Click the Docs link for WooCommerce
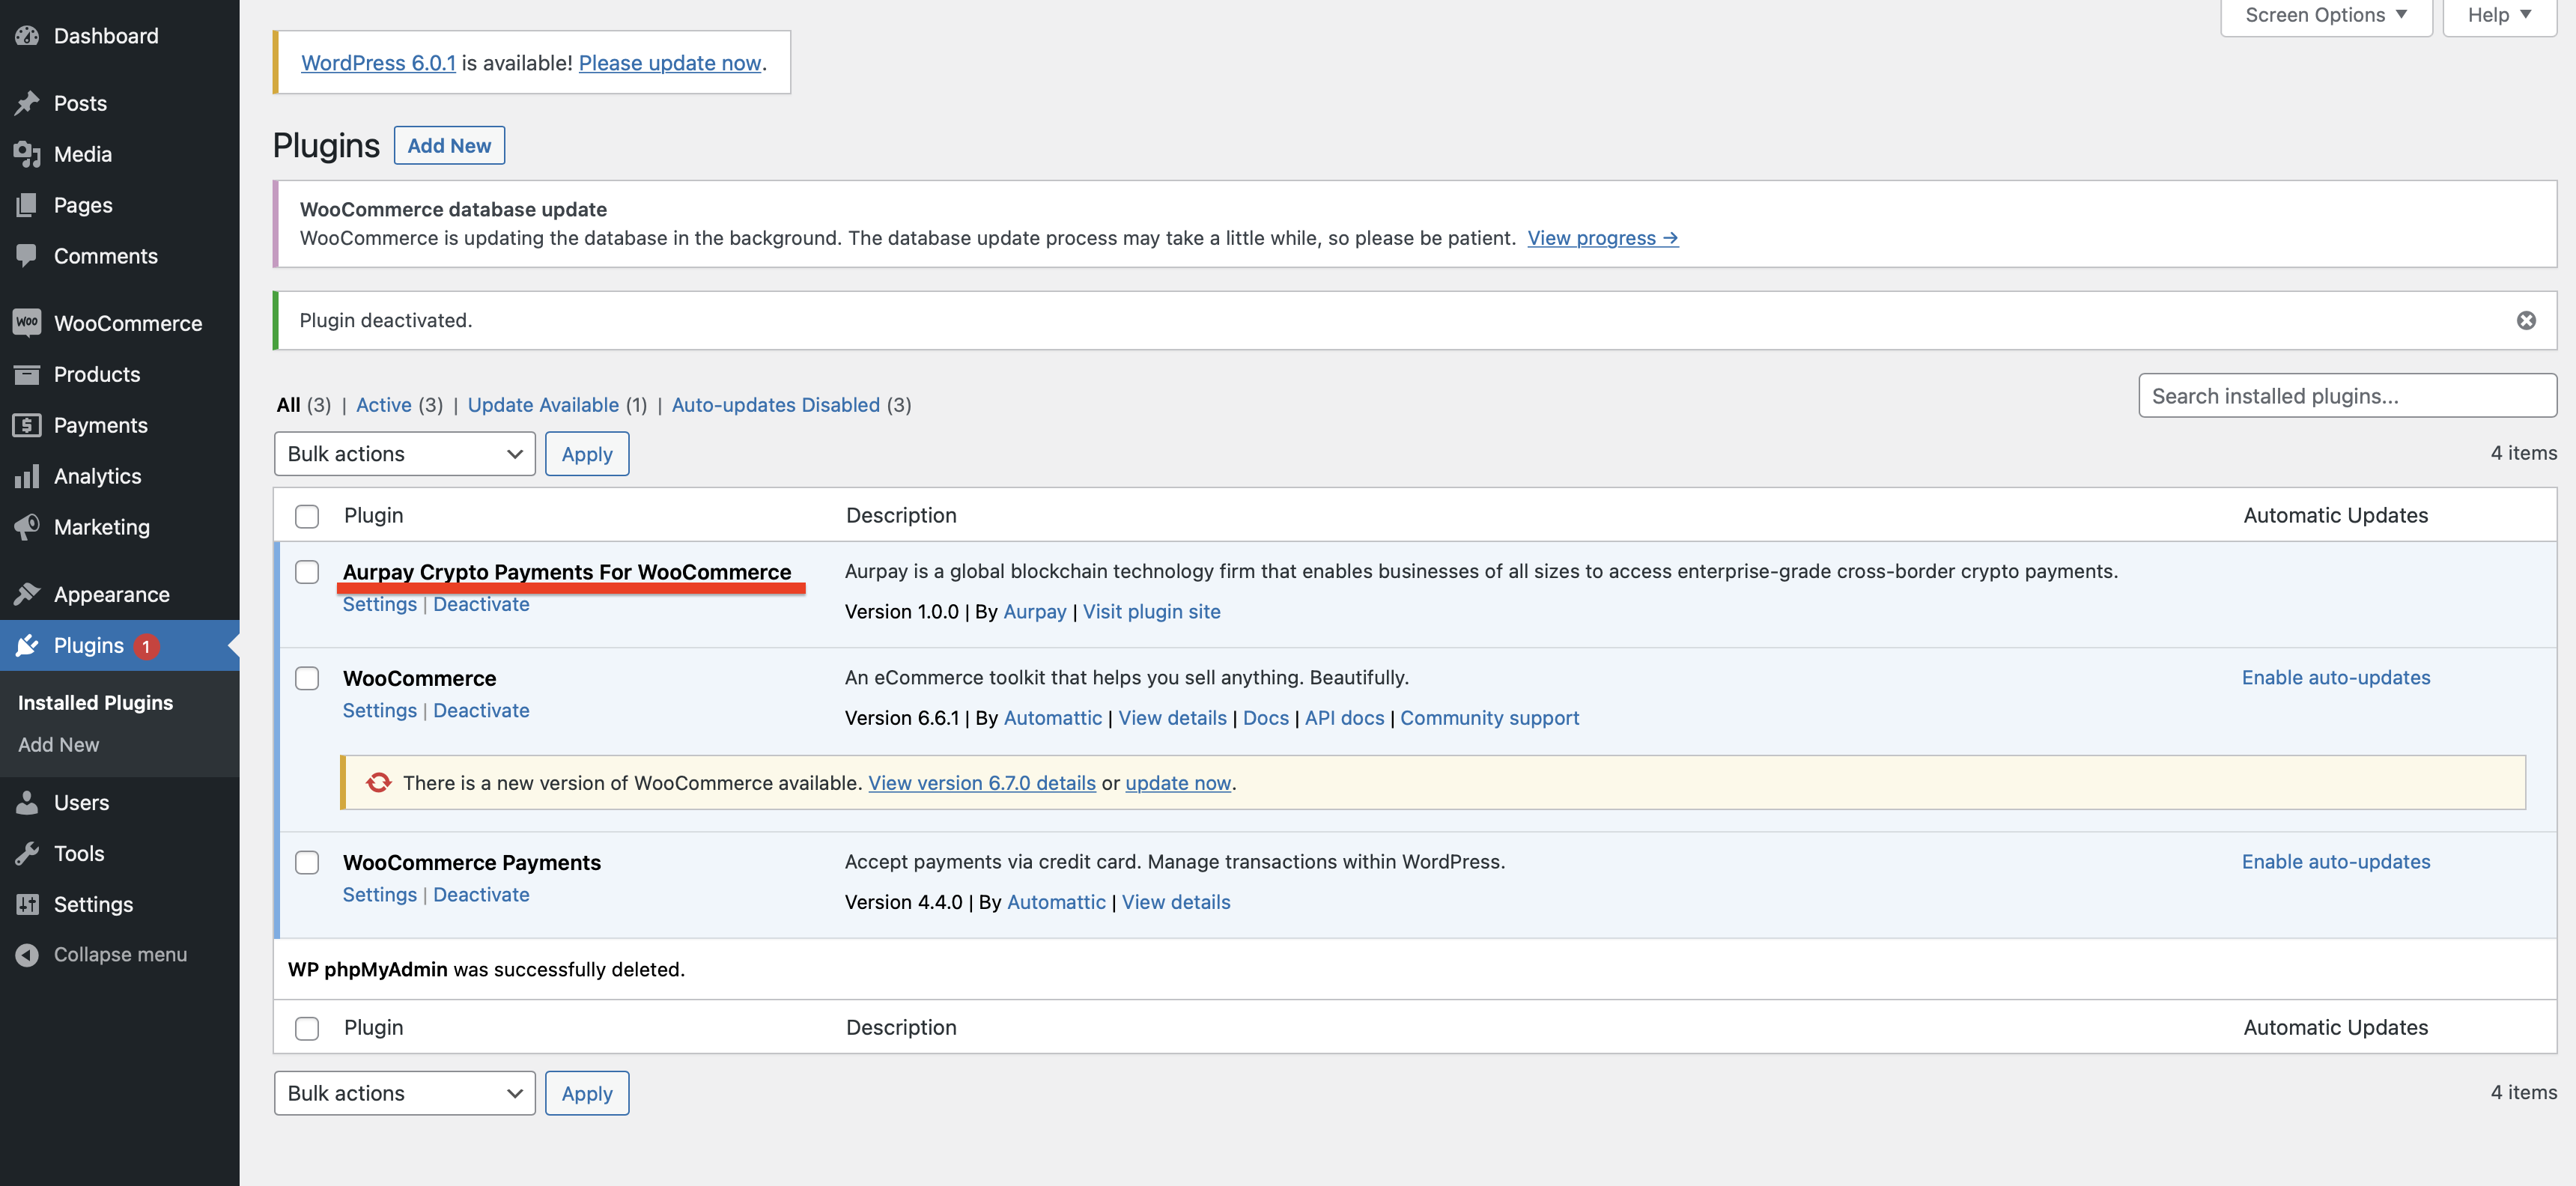The width and height of the screenshot is (2576, 1186). point(1266,718)
